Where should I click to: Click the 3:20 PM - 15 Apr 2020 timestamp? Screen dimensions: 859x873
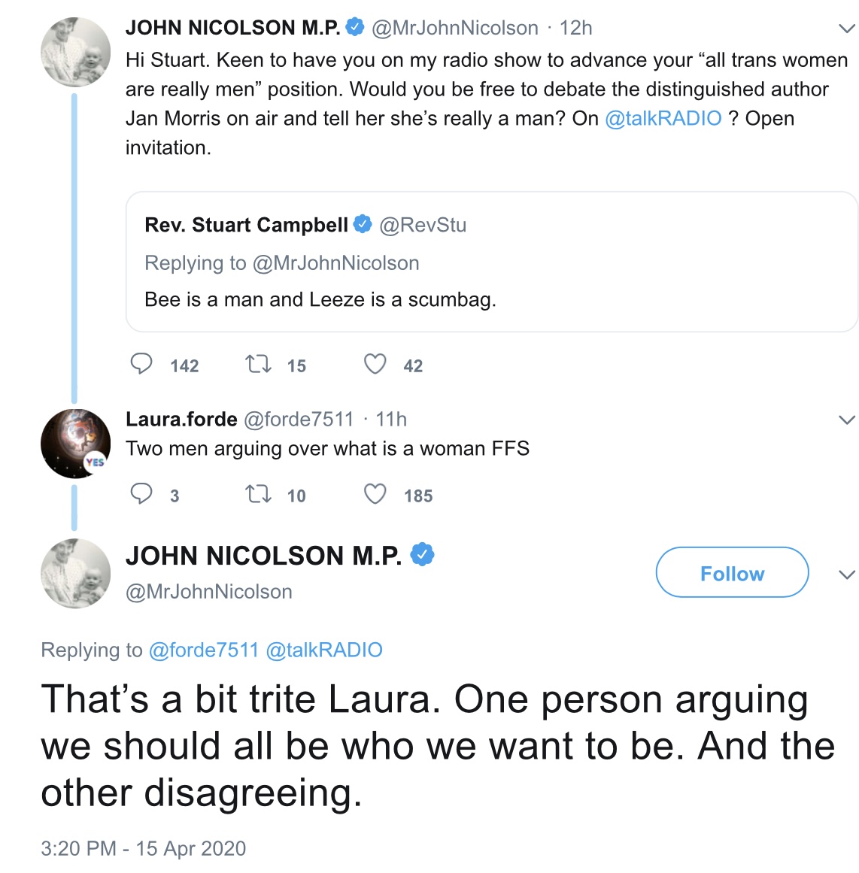click(143, 848)
